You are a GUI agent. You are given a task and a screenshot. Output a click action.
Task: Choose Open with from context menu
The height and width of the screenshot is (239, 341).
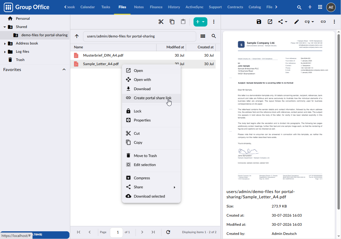coord(151,80)
